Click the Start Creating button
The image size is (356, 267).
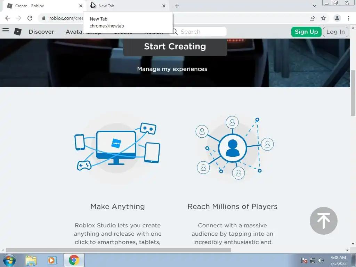[x=175, y=47]
